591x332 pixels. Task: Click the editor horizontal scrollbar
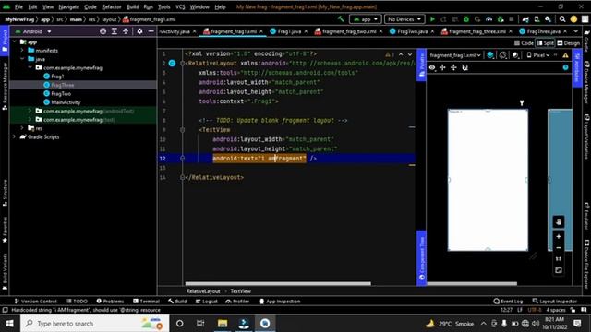click(278, 283)
